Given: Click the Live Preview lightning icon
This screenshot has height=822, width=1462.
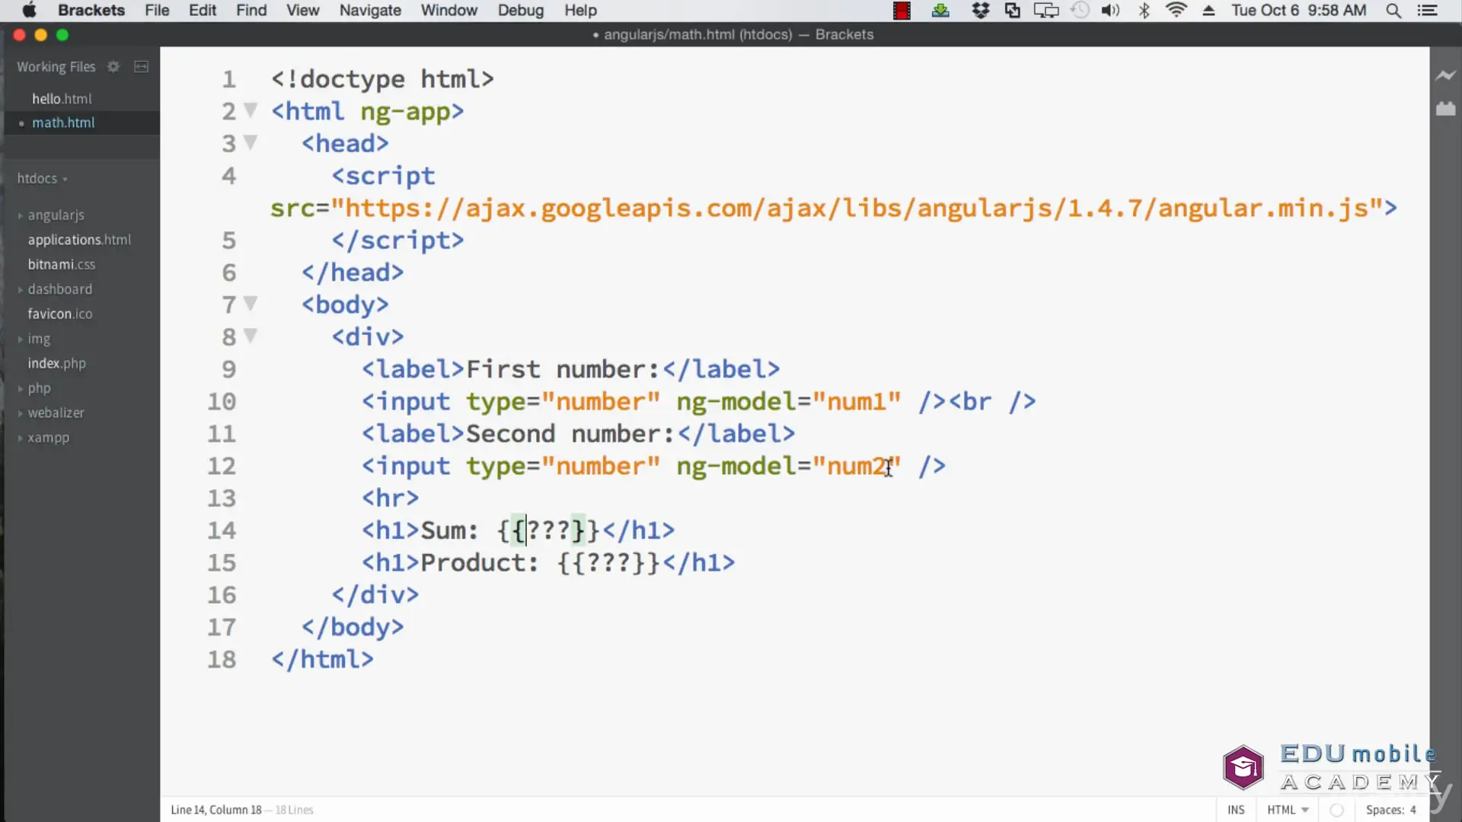Looking at the screenshot, I should pos(1444,75).
